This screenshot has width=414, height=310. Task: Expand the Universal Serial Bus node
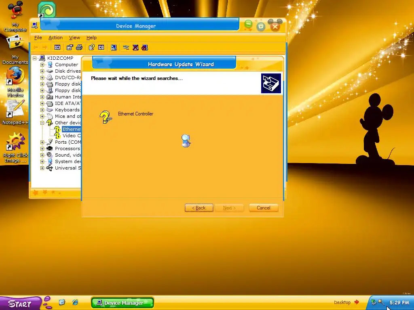click(x=42, y=168)
